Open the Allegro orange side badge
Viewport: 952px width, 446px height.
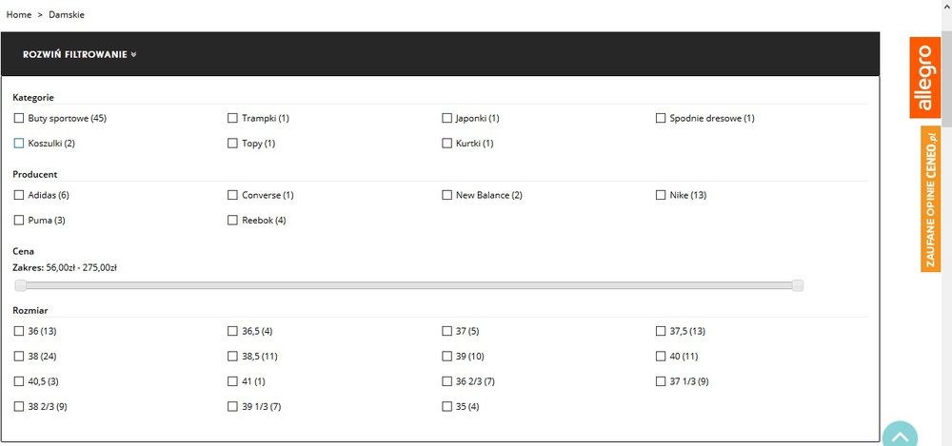(x=924, y=78)
